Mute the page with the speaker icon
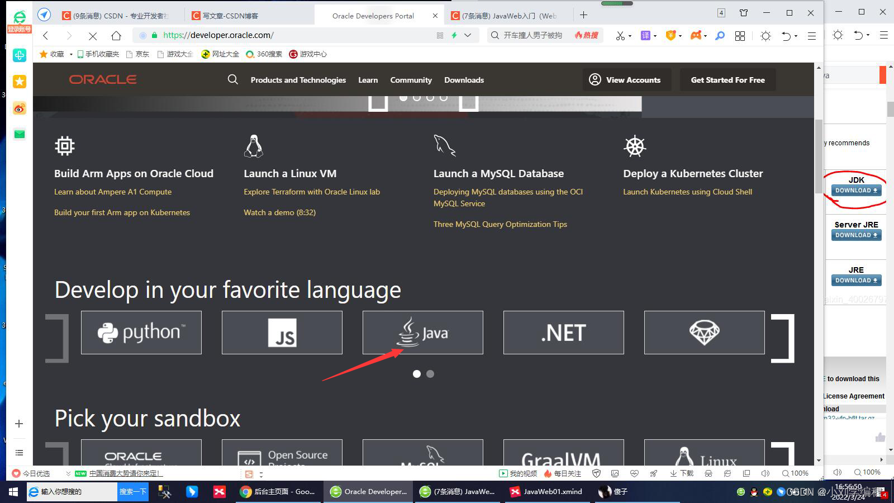Screen dimensions: 894x503 coord(765,473)
